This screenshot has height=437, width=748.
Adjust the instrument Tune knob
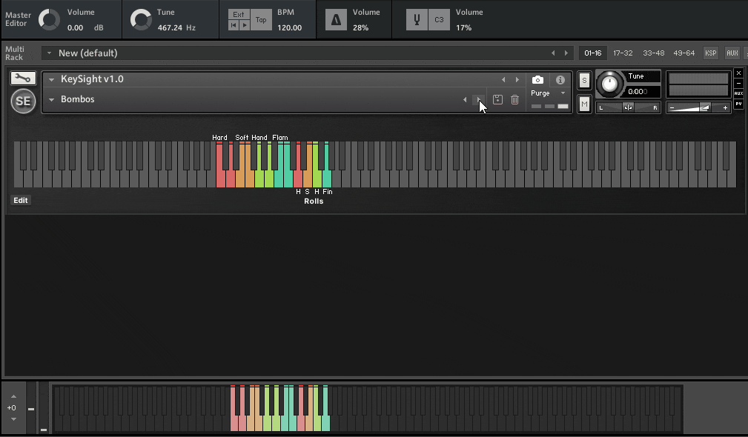pos(609,84)
